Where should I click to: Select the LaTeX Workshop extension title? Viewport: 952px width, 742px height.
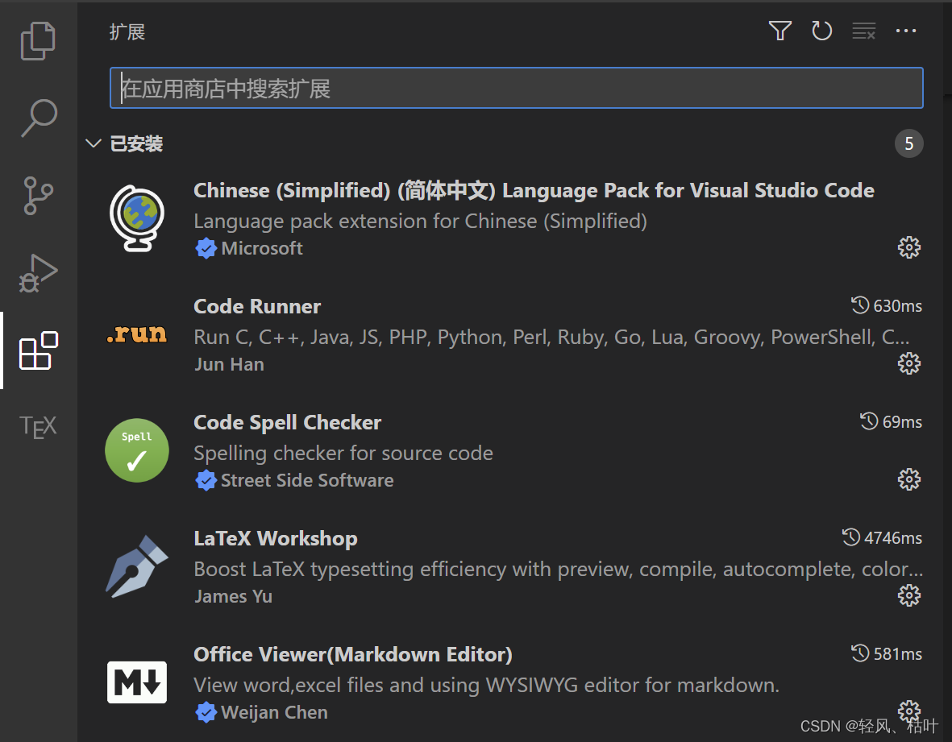276,539
